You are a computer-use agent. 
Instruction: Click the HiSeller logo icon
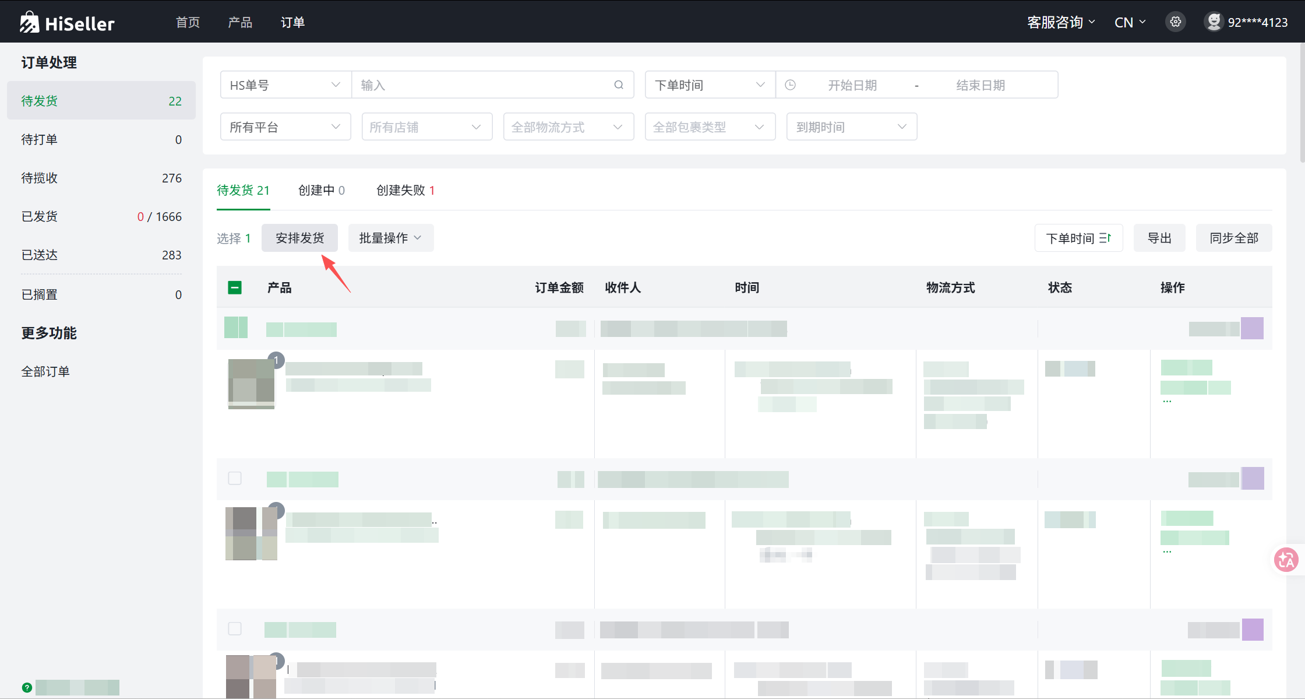point(29,23)
